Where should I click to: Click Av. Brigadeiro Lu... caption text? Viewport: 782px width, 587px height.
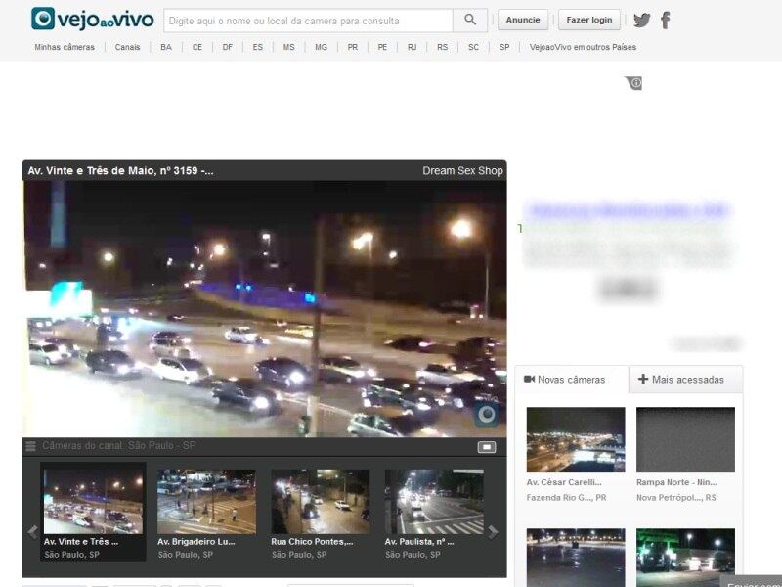tap(196, 542)
